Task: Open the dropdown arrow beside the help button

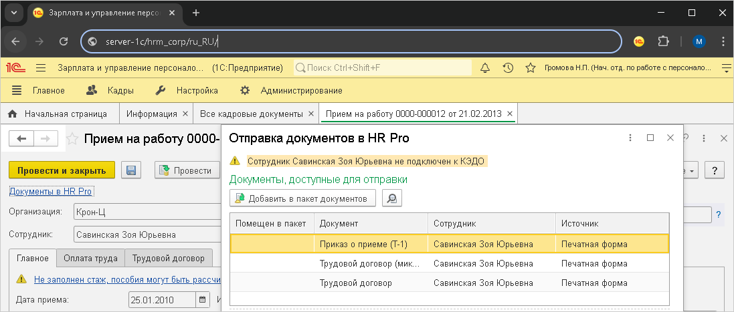Action: point(692,170)
